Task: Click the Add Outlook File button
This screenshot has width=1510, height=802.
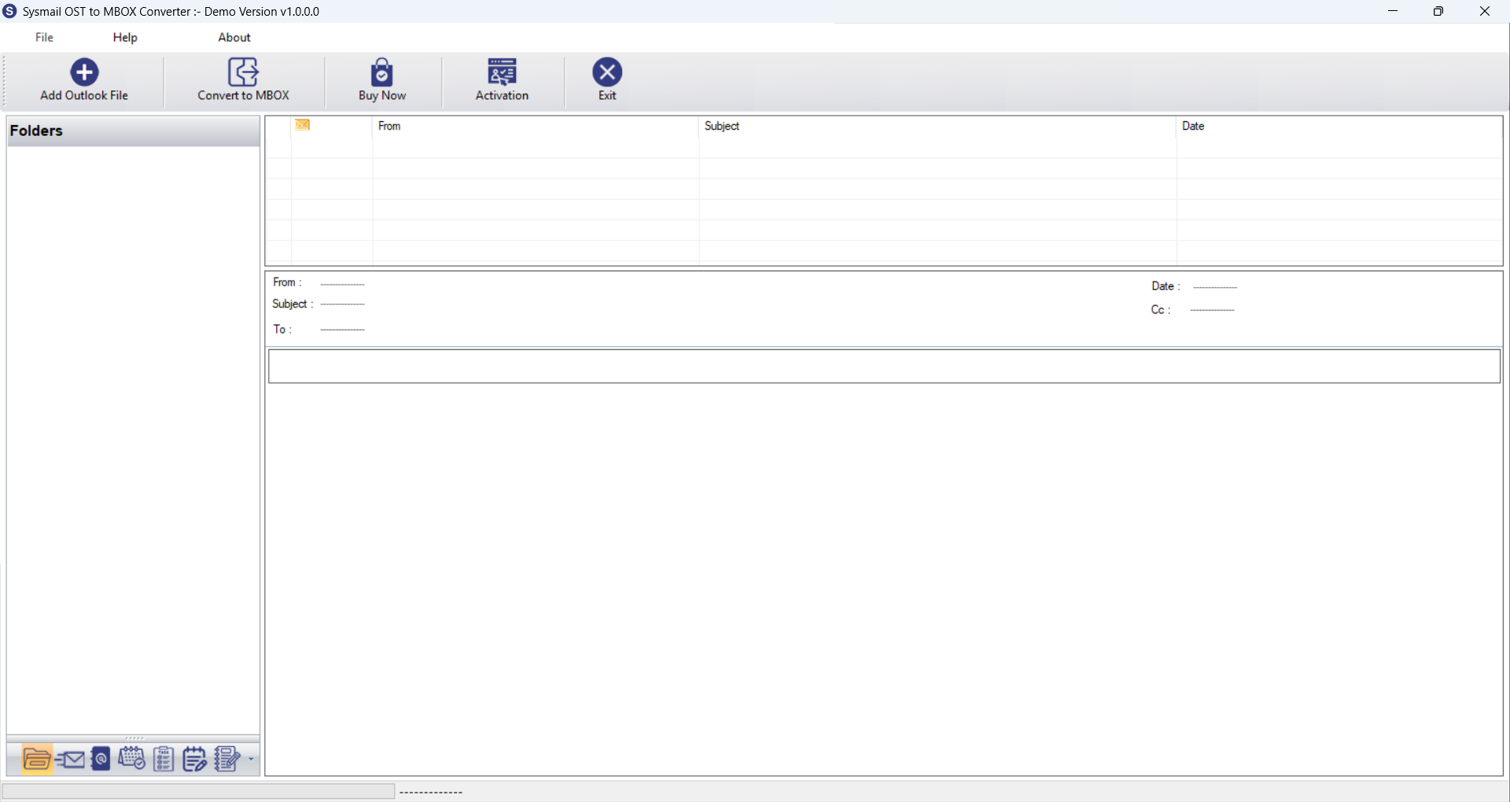Action: click(x=84, y=80)
